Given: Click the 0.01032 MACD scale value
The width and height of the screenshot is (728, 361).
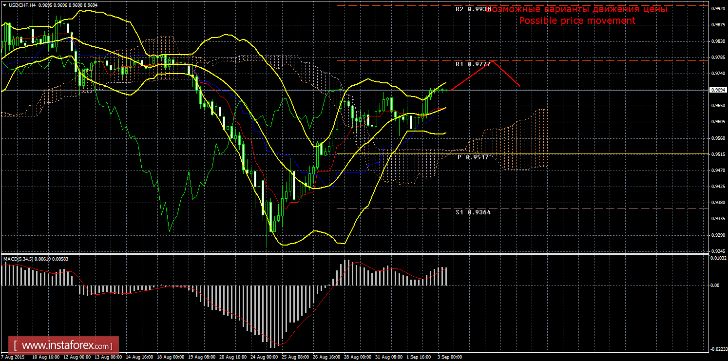Looking at the screenshot, I should 718,258.
